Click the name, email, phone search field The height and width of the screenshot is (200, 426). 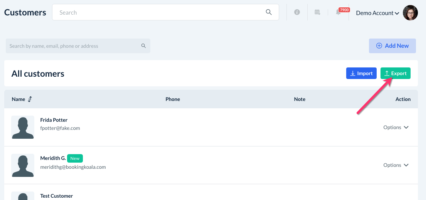tap(78, 46)
